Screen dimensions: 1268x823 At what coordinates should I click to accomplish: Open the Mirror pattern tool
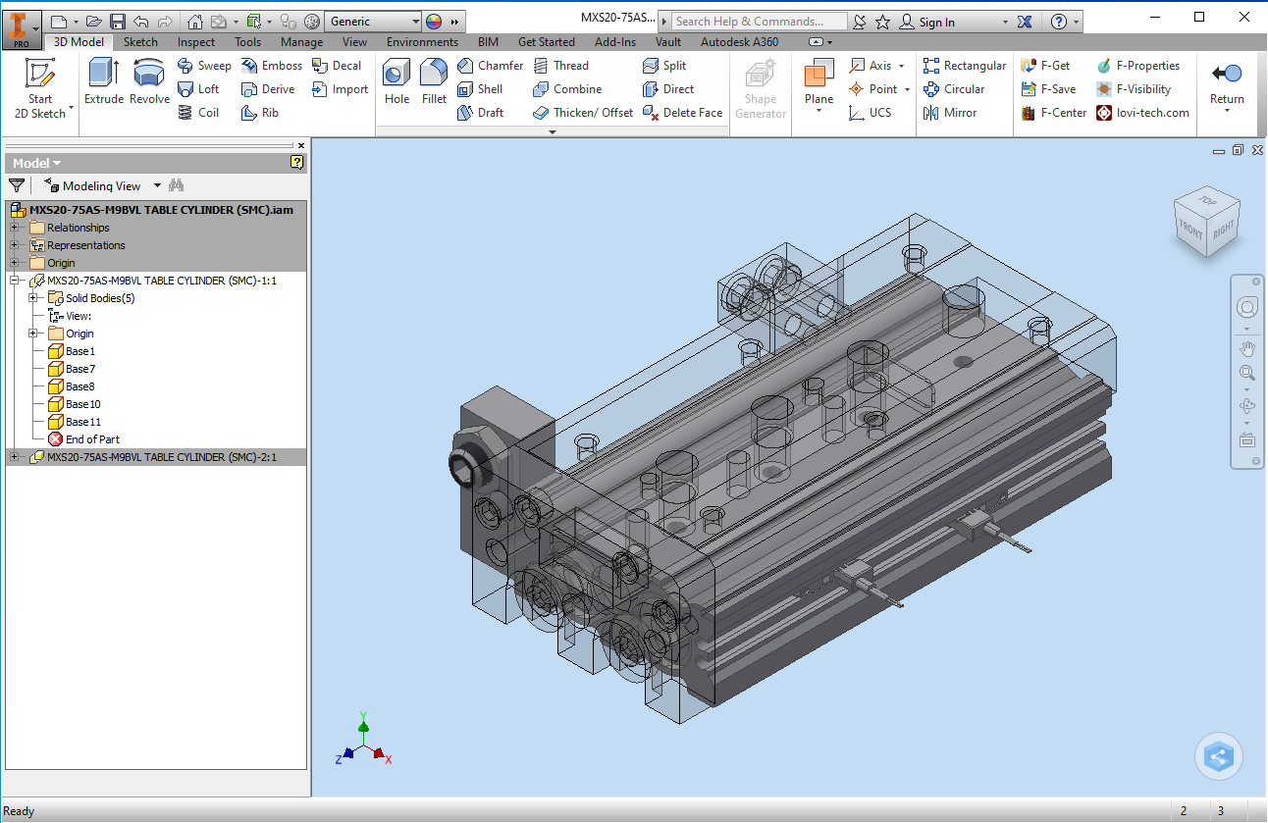(950, 113)
